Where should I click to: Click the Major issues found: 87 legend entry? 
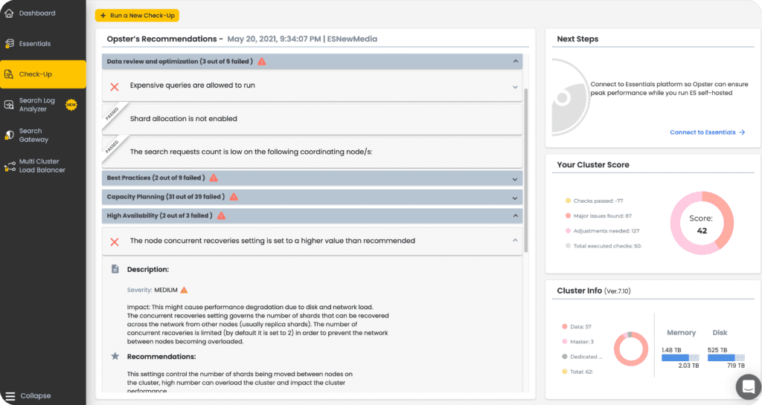point(598,216)
